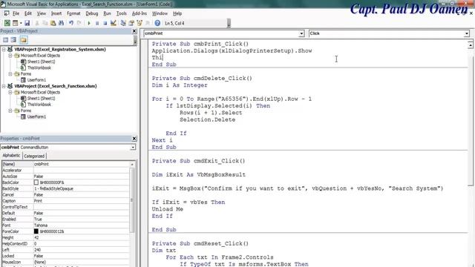The image size is (475, 267).
Task: Close the Properties - cmbPrint panel
Action: 134,139
